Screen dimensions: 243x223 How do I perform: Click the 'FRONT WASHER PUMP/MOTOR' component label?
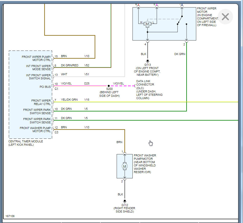coord(145,157)
